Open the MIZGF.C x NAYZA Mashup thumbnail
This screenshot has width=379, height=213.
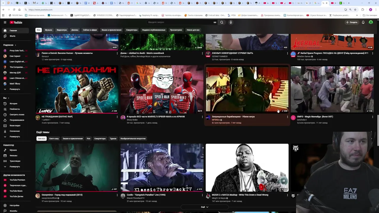pyautogui.click(x=247, y=168)
